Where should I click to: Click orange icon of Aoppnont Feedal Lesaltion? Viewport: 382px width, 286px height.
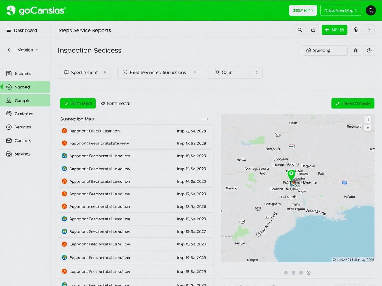click(x=64, y=131)
